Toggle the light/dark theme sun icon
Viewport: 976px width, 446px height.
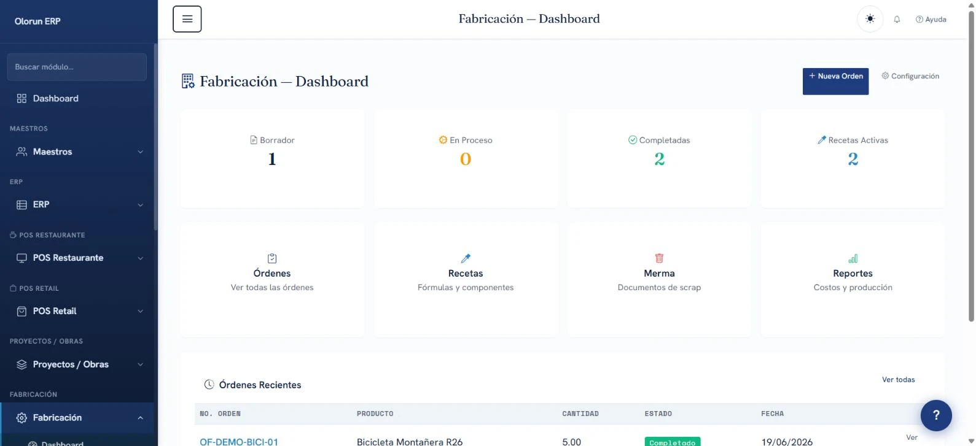point(870,19)
